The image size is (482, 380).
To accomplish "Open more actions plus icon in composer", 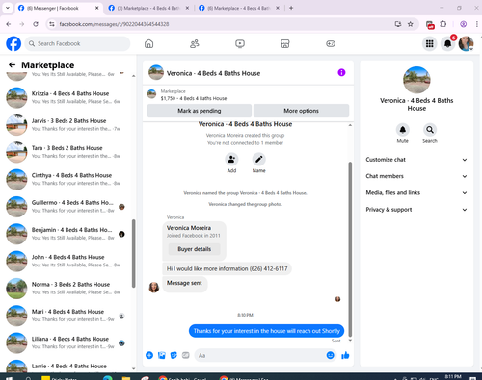I will point(149,355).
